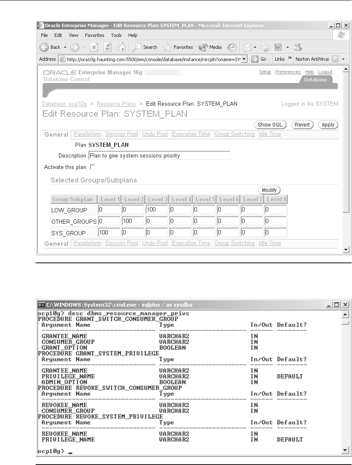Open the History icon in toolbar
This screenshot has height=465, width=352.
[232, 47]
